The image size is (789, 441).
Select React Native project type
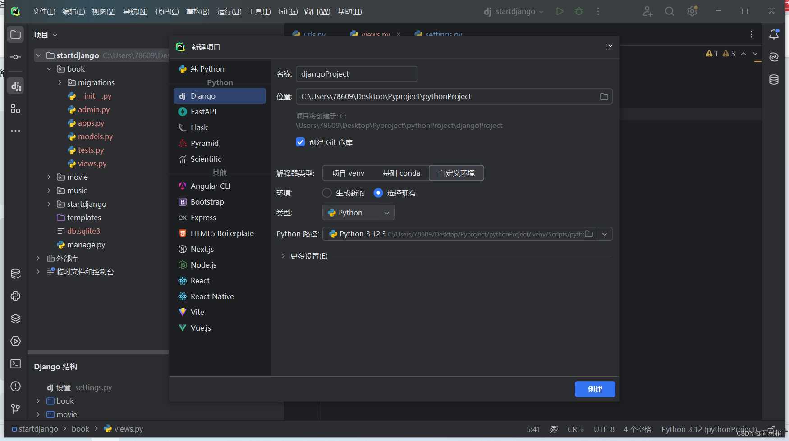pos(220,296)
